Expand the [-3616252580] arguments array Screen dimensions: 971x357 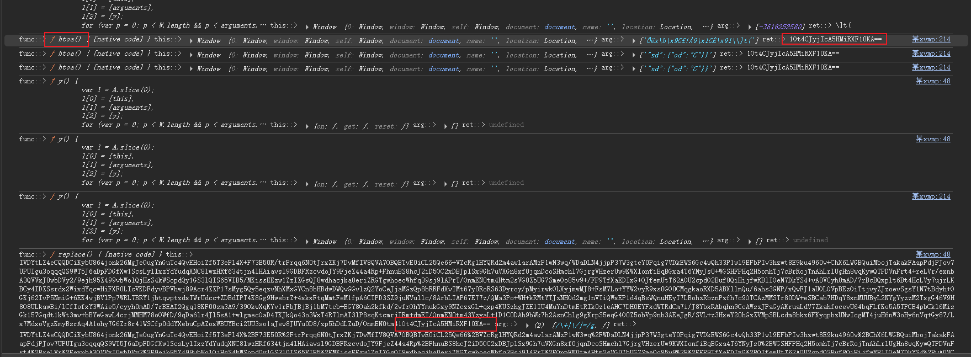click(x=750, y=27)
